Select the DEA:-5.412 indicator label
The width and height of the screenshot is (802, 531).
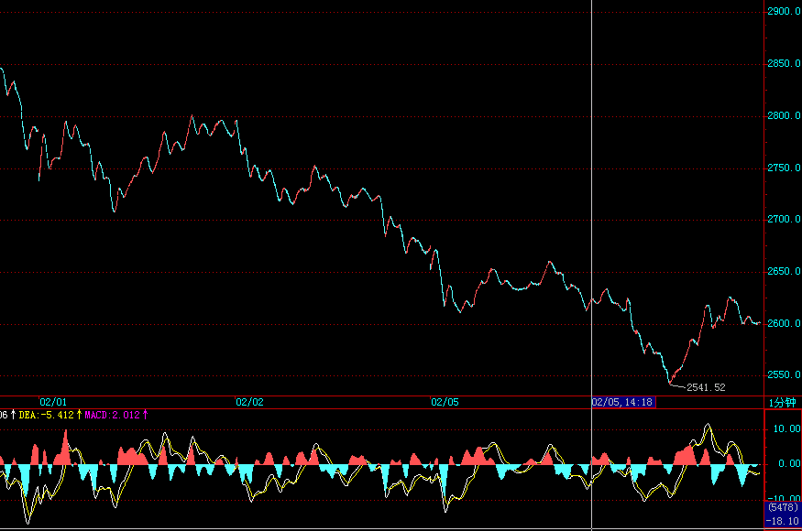tap(46, 415)
